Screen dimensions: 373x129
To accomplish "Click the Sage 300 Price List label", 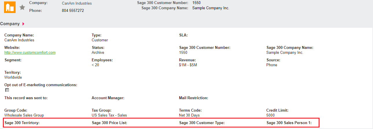I will click(x=110, y=123).
